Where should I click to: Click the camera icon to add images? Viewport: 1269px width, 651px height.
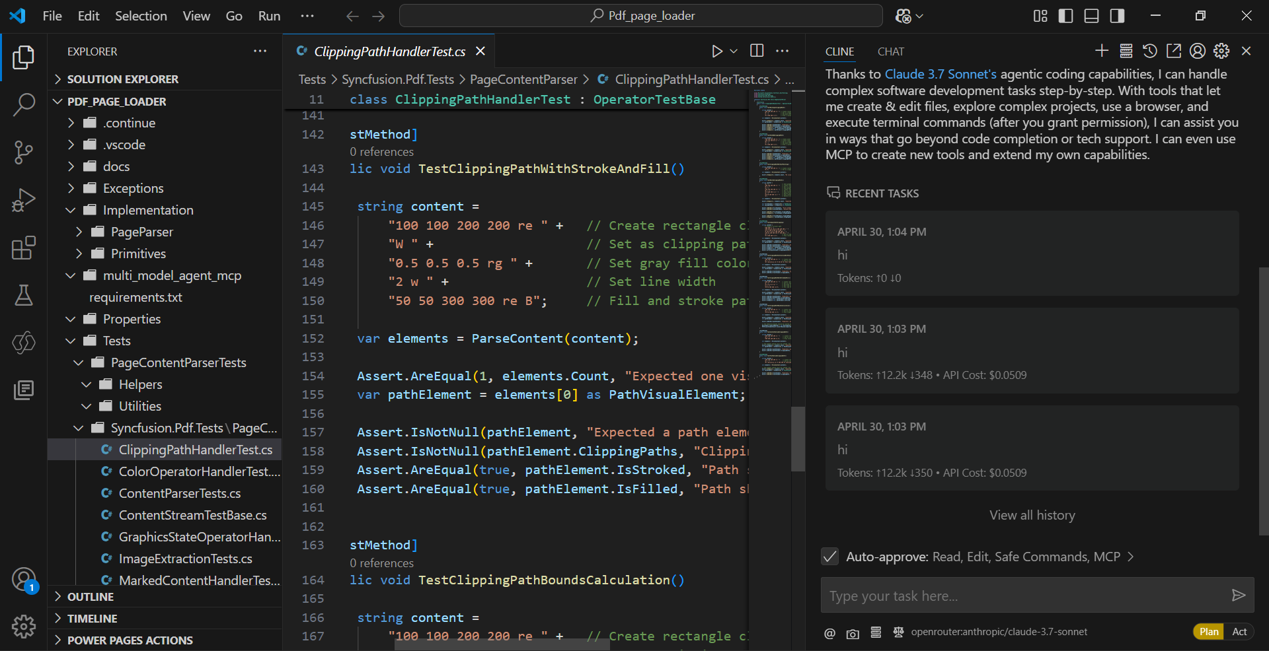853,633
